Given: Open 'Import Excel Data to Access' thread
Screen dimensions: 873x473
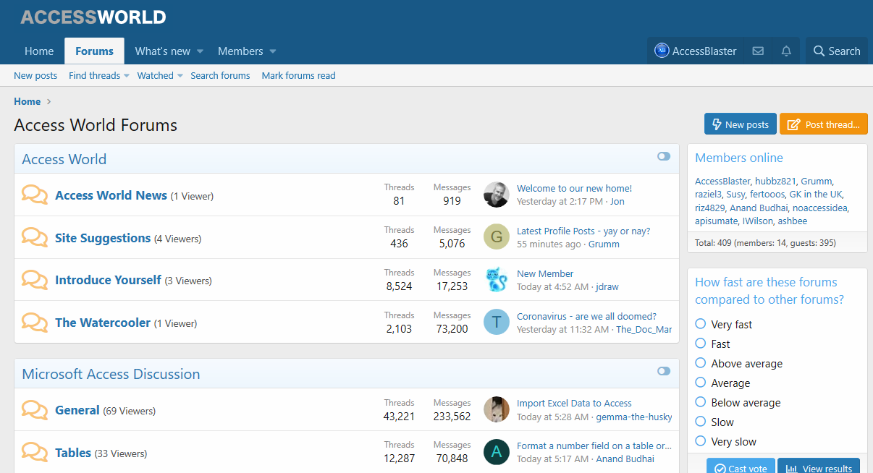Looking at the screenshot, I should (x=574, y=403).
